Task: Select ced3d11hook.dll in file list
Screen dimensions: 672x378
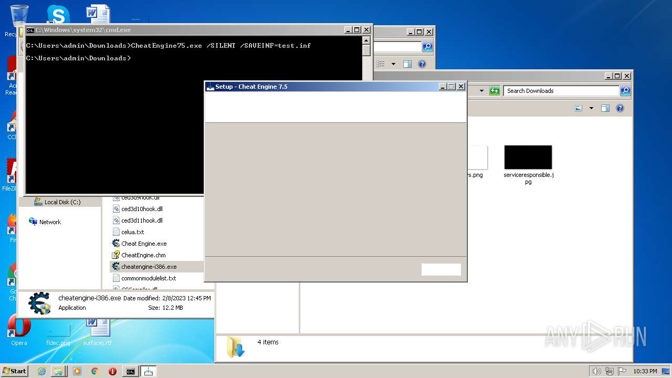Action: 142,220
